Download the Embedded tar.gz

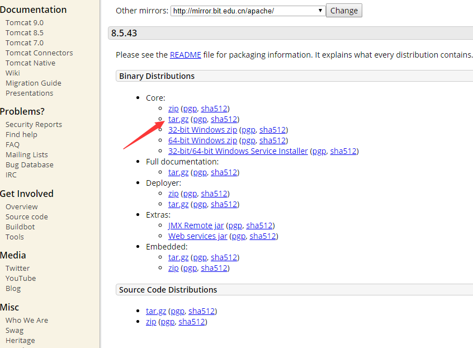click(178, 257)
